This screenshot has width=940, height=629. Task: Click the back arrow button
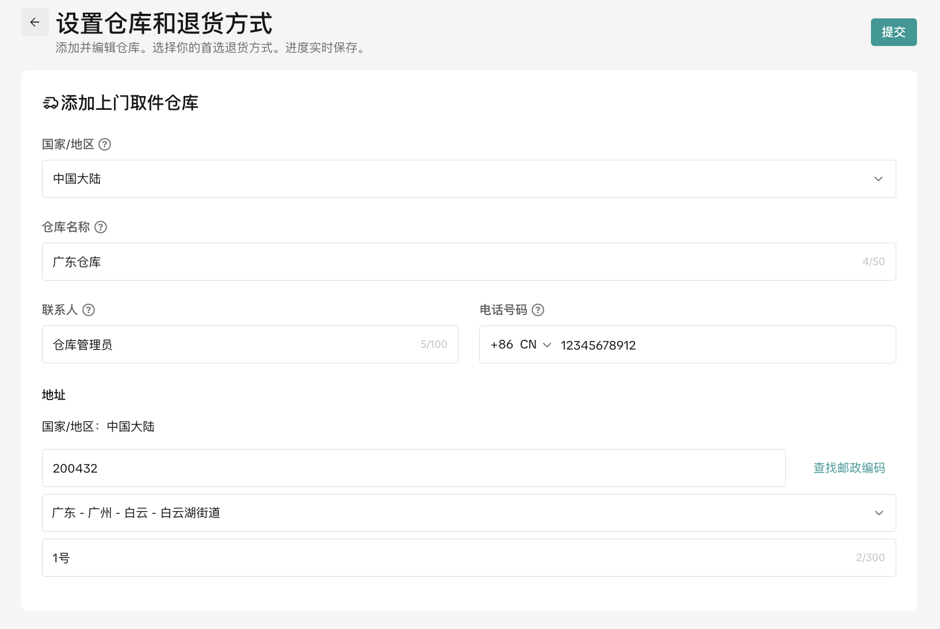click(x=35, y=22)
